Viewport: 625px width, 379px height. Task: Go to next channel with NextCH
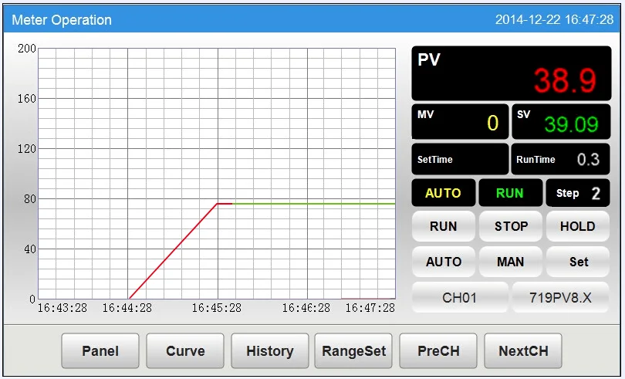pos(523,350)
